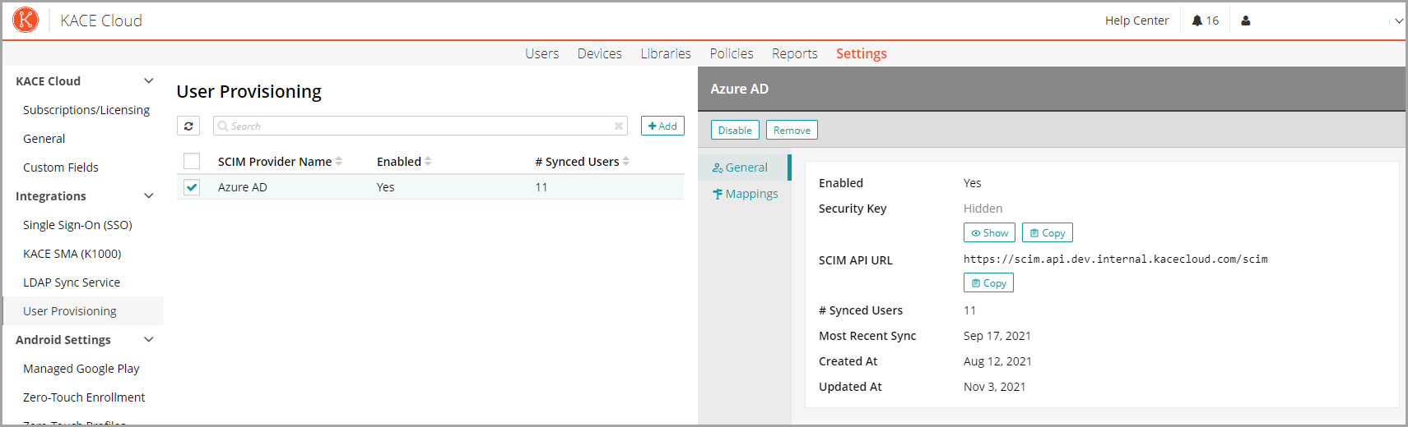Show the hidden Security Key
Viewport: 1408px width, 427px height.
[989, 233]
